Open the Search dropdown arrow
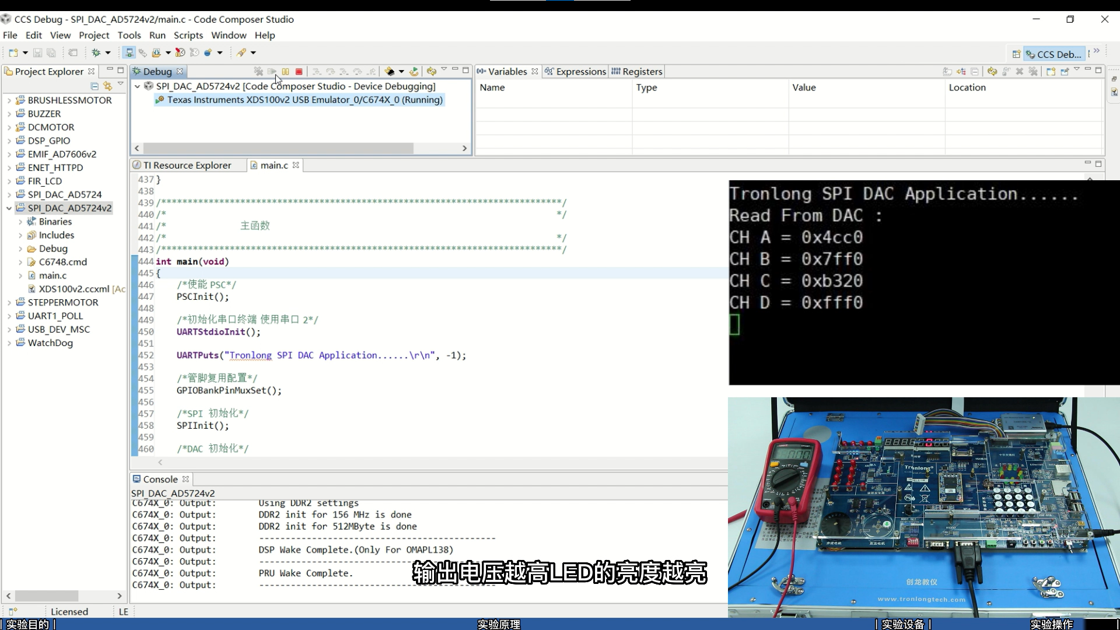The height and width of the screenshot is (630, 1120). 253,52
